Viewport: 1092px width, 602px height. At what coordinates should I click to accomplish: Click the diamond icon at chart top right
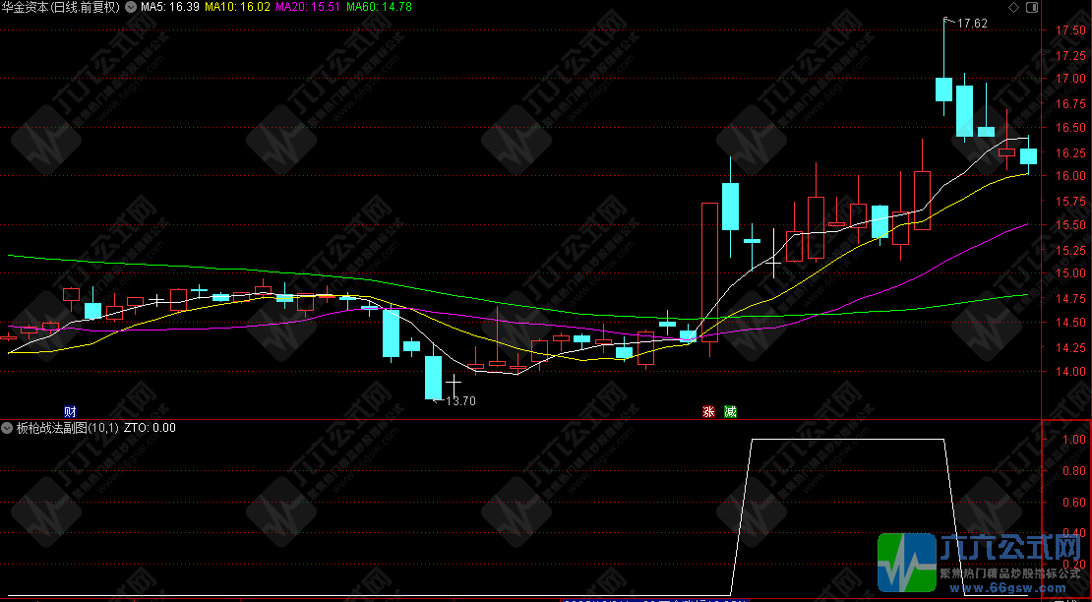coord(1013,7)
